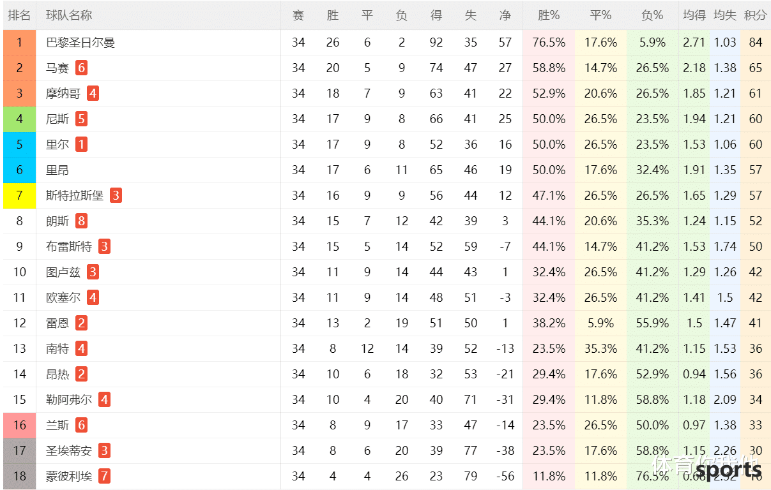Click the orange rank 1 cell
Screen dimensions: 771x490
pos(19,43)
